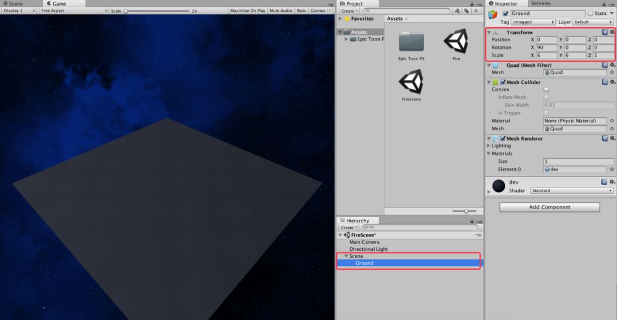This screenshot has height=320, width=617.
Task: Open the Physic Material object picker
Action: point(612,121)
